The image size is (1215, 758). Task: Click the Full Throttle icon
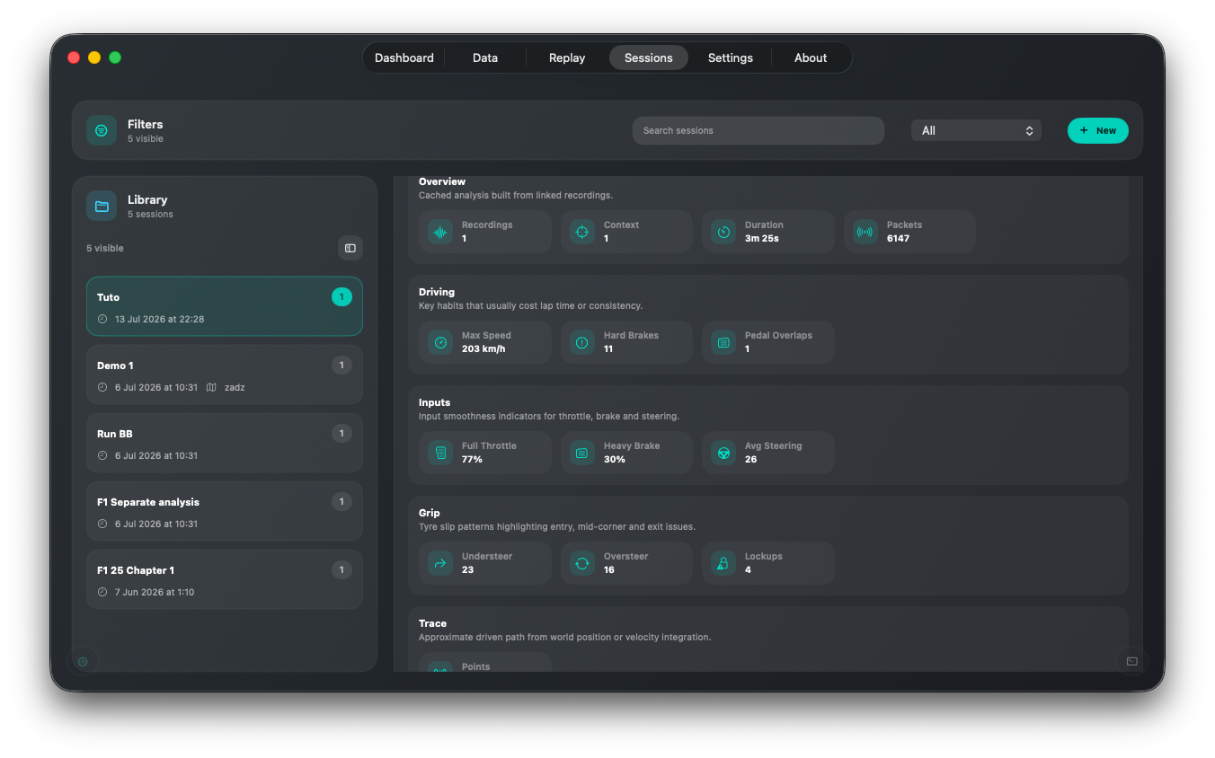pos(440,453)
